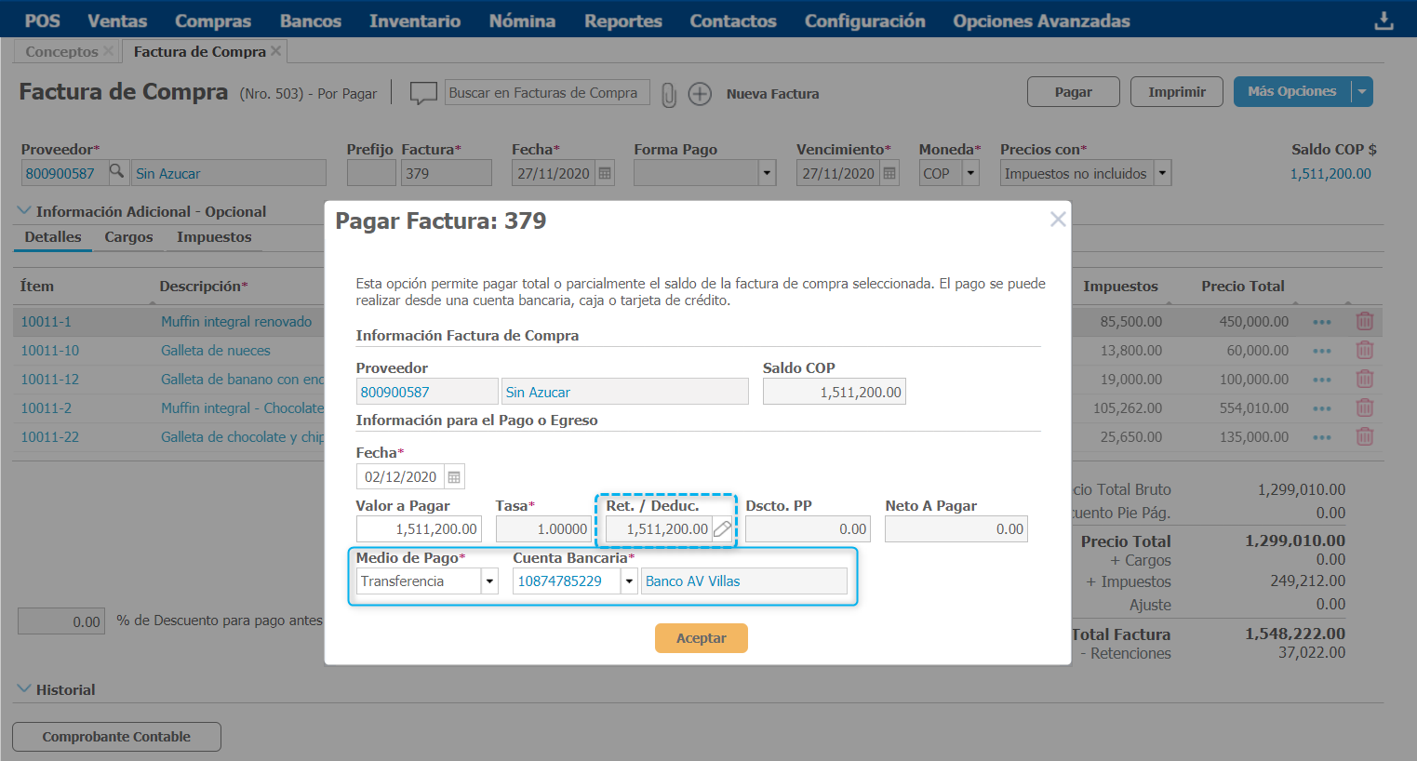Click the Comprobante Contable button
This screenshot has height=761, width=1417.
click(x=116, y=737)
